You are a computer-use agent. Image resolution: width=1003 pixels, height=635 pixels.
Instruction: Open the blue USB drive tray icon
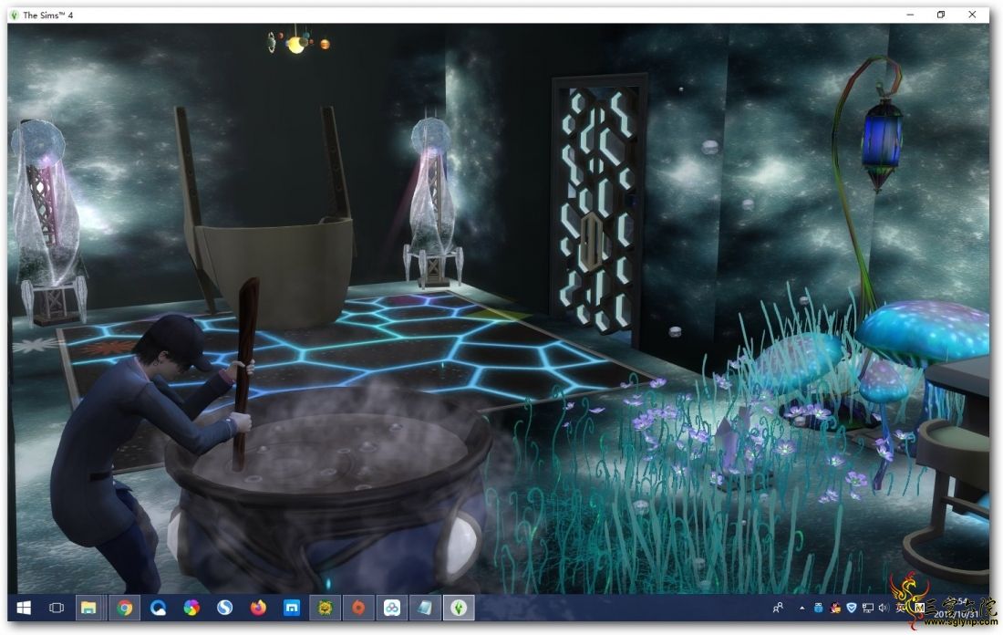(818, 608)
